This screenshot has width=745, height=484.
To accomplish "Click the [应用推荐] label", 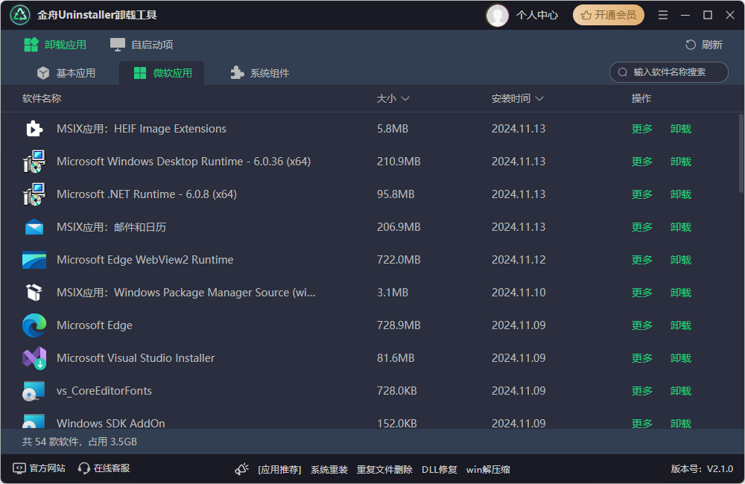I will [279, 469].
